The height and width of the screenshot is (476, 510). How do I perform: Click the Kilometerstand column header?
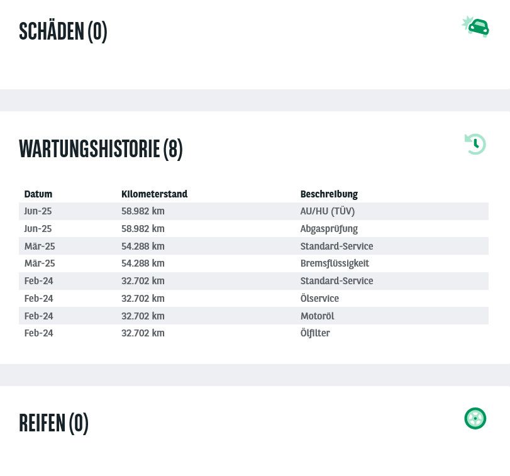point(154,194)
